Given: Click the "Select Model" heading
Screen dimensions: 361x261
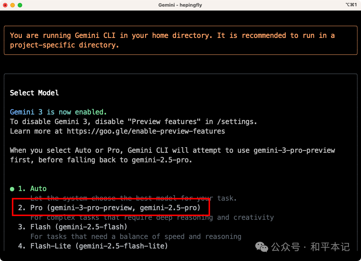Looking at the screenshot, I should coord(34,93).
